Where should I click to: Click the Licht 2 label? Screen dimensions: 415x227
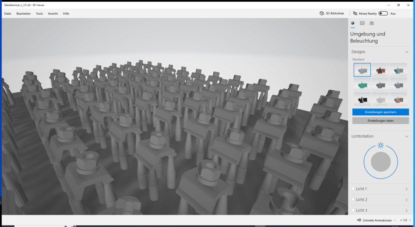coord(361,199)
